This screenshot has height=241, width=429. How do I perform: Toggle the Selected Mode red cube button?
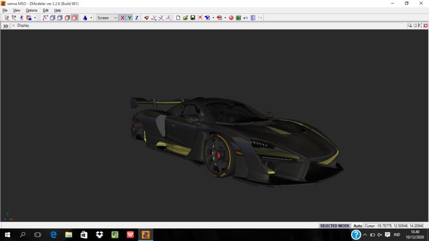(x=75, y=18)
